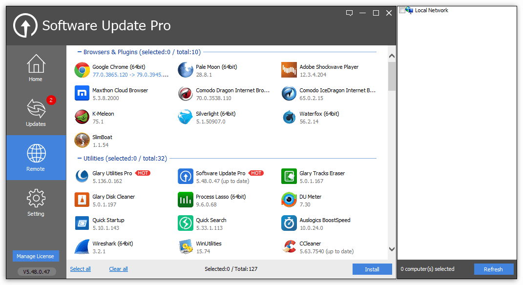Click the vertical scrollbar thumb
The image size is (523, 285).
(x=392, y=76)
